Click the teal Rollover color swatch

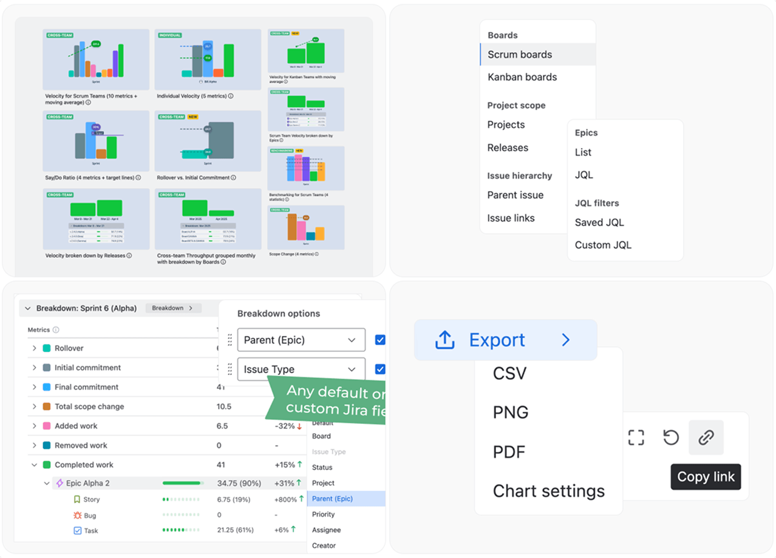47,348
